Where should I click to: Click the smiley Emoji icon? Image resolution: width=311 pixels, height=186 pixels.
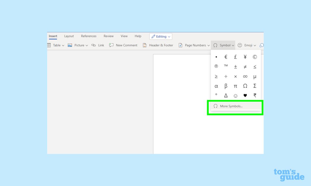(x=240, y=45)
